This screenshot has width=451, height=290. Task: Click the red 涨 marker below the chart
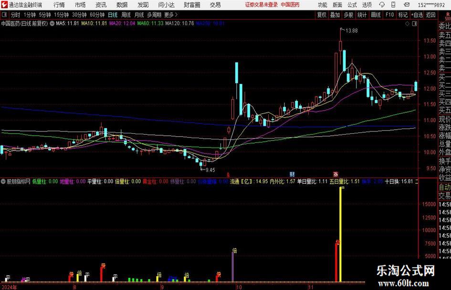336,174
